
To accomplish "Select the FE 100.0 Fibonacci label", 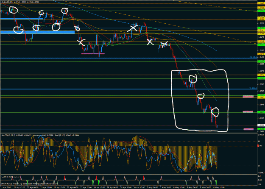I will click(253, 88).
